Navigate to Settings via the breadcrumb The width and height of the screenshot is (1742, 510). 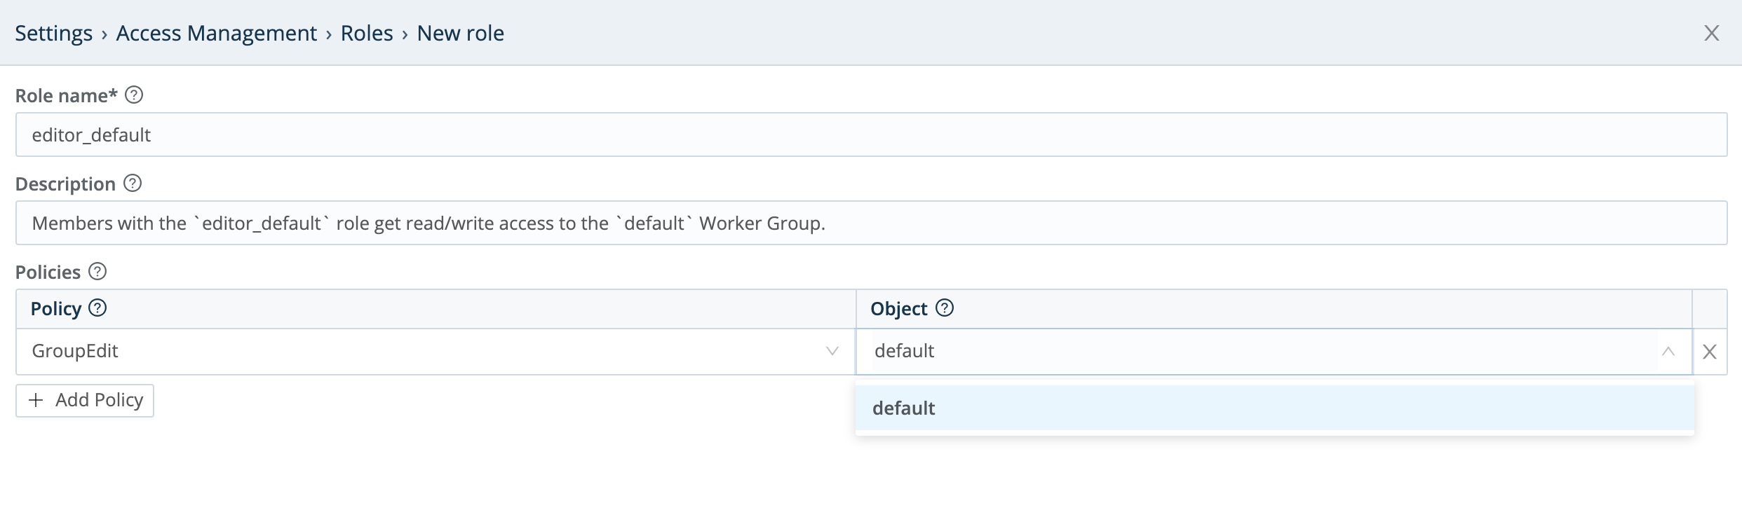point(54,32)
